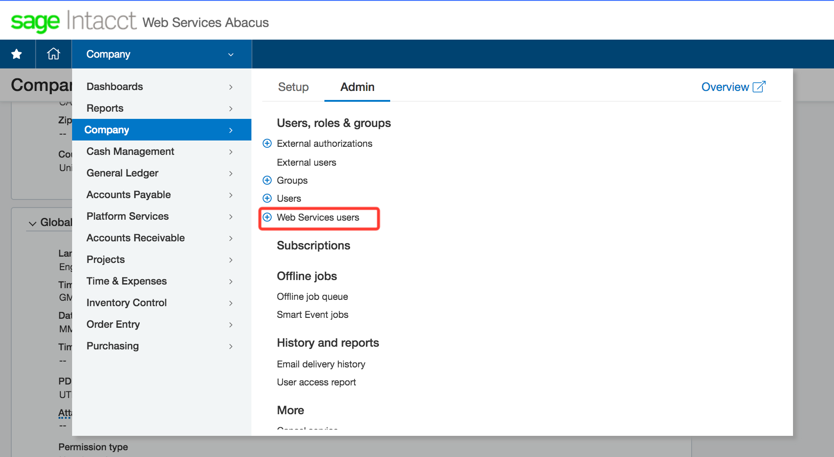Switch to the Admin tab
834x457 pixels.
357,87
